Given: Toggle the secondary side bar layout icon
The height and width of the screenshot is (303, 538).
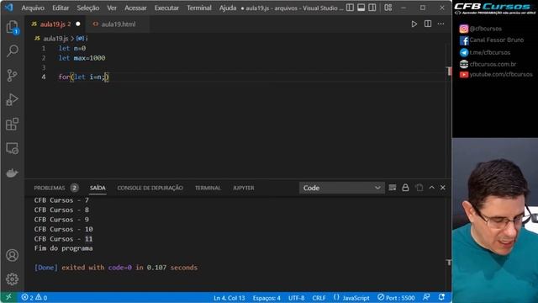Looking at the screenshot, I should 372,8.
